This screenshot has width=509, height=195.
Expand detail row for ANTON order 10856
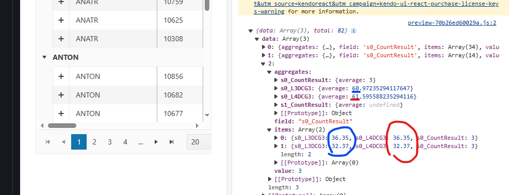(61, 76)
